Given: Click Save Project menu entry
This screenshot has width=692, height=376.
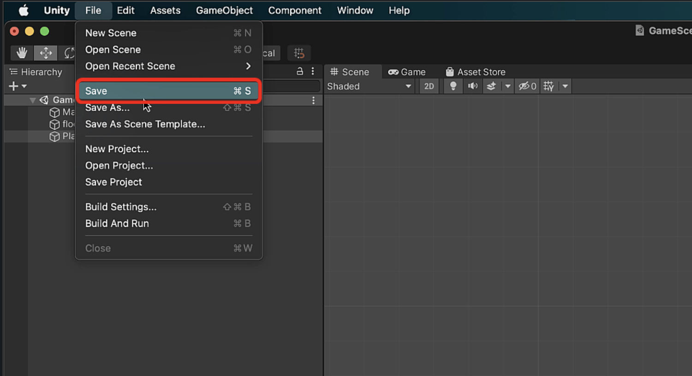Looking at the screenshot, I should coord(168,182).
